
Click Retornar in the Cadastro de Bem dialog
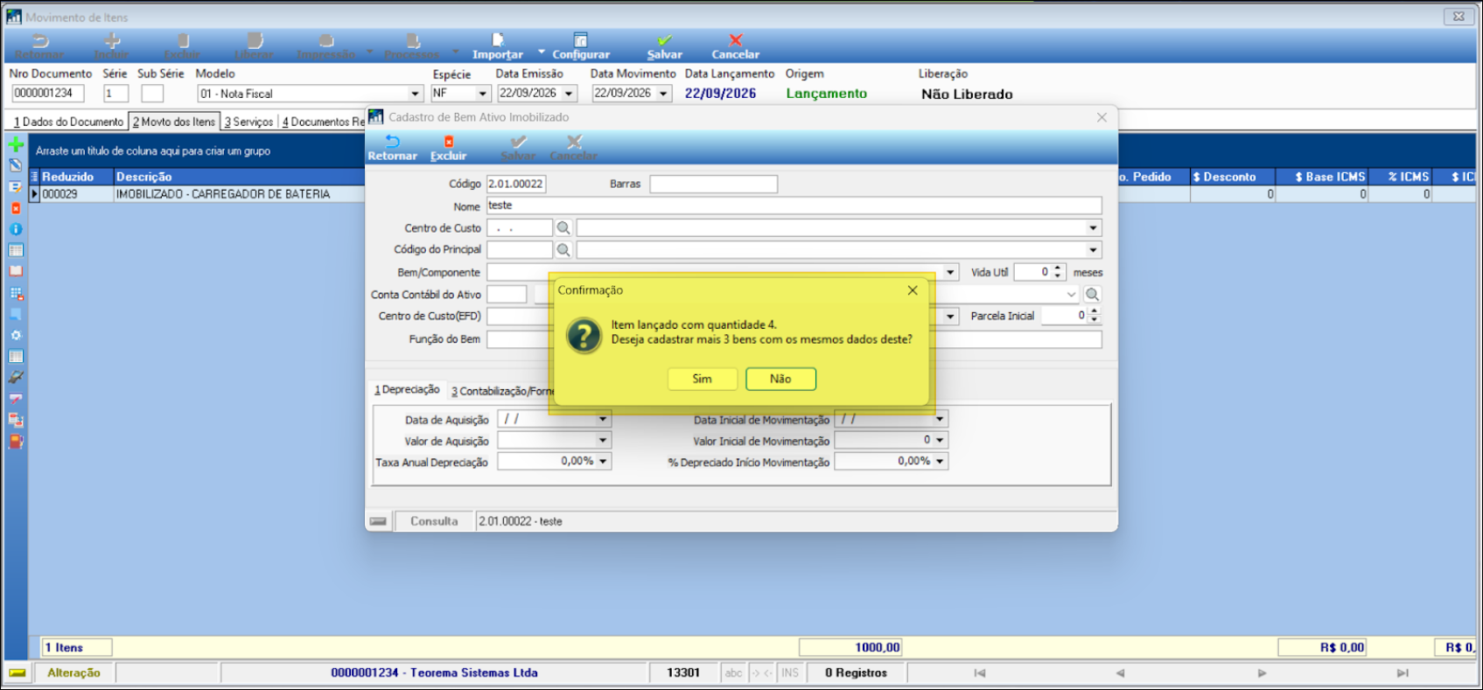coord(392,148)
